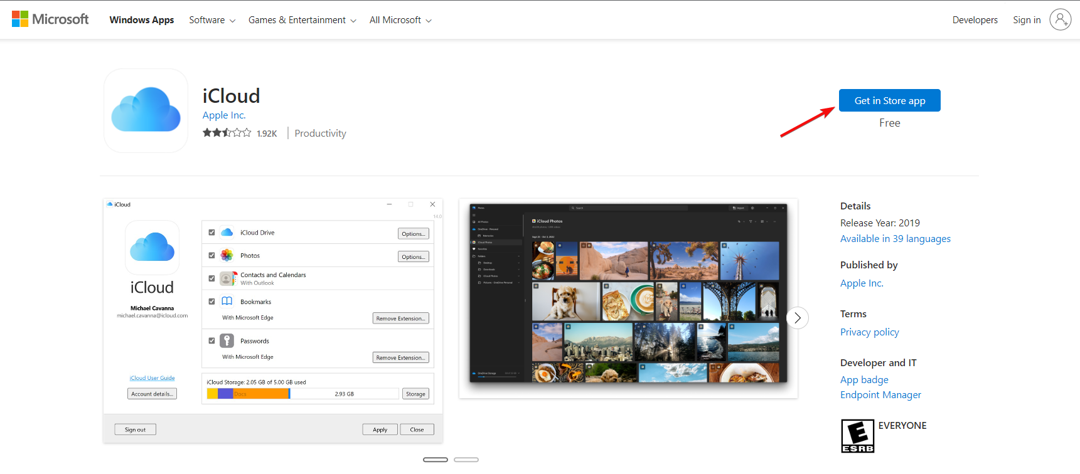
Task: Click Get in Store app button
Action: click(889, 100)
